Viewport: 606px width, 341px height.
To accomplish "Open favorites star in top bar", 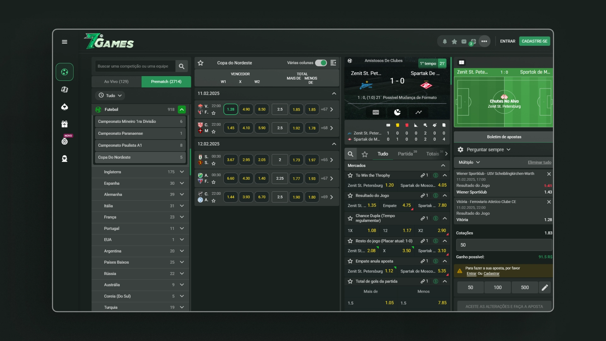I will point(454,41).
